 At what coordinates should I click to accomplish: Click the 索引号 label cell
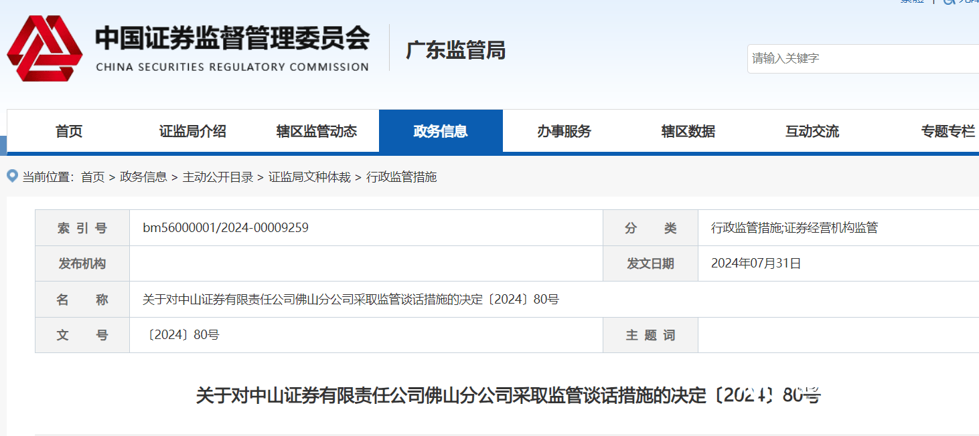click(x=82, y=228)
